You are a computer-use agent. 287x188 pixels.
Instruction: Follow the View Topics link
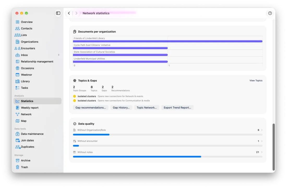point(256,81)
